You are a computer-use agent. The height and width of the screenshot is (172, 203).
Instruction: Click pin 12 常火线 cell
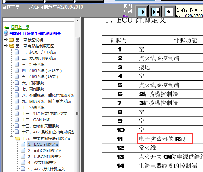click(x=169, y=148)
